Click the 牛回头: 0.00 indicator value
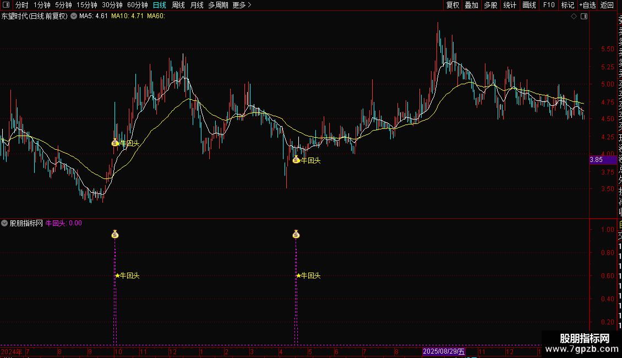 64,223
